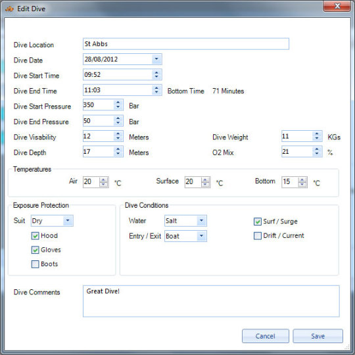The image size is (355, 355).
Task: Increase Dive Weight KGs value
Action: [x=317, y=134]
